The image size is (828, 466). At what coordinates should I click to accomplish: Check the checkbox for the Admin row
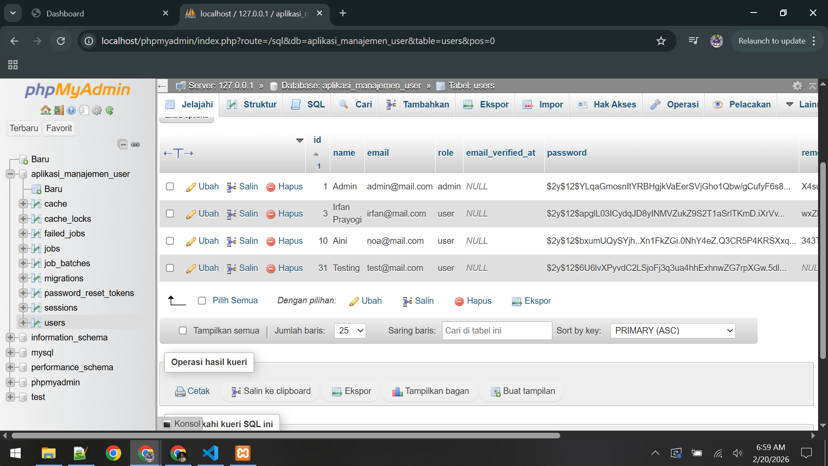click(170, 186)
